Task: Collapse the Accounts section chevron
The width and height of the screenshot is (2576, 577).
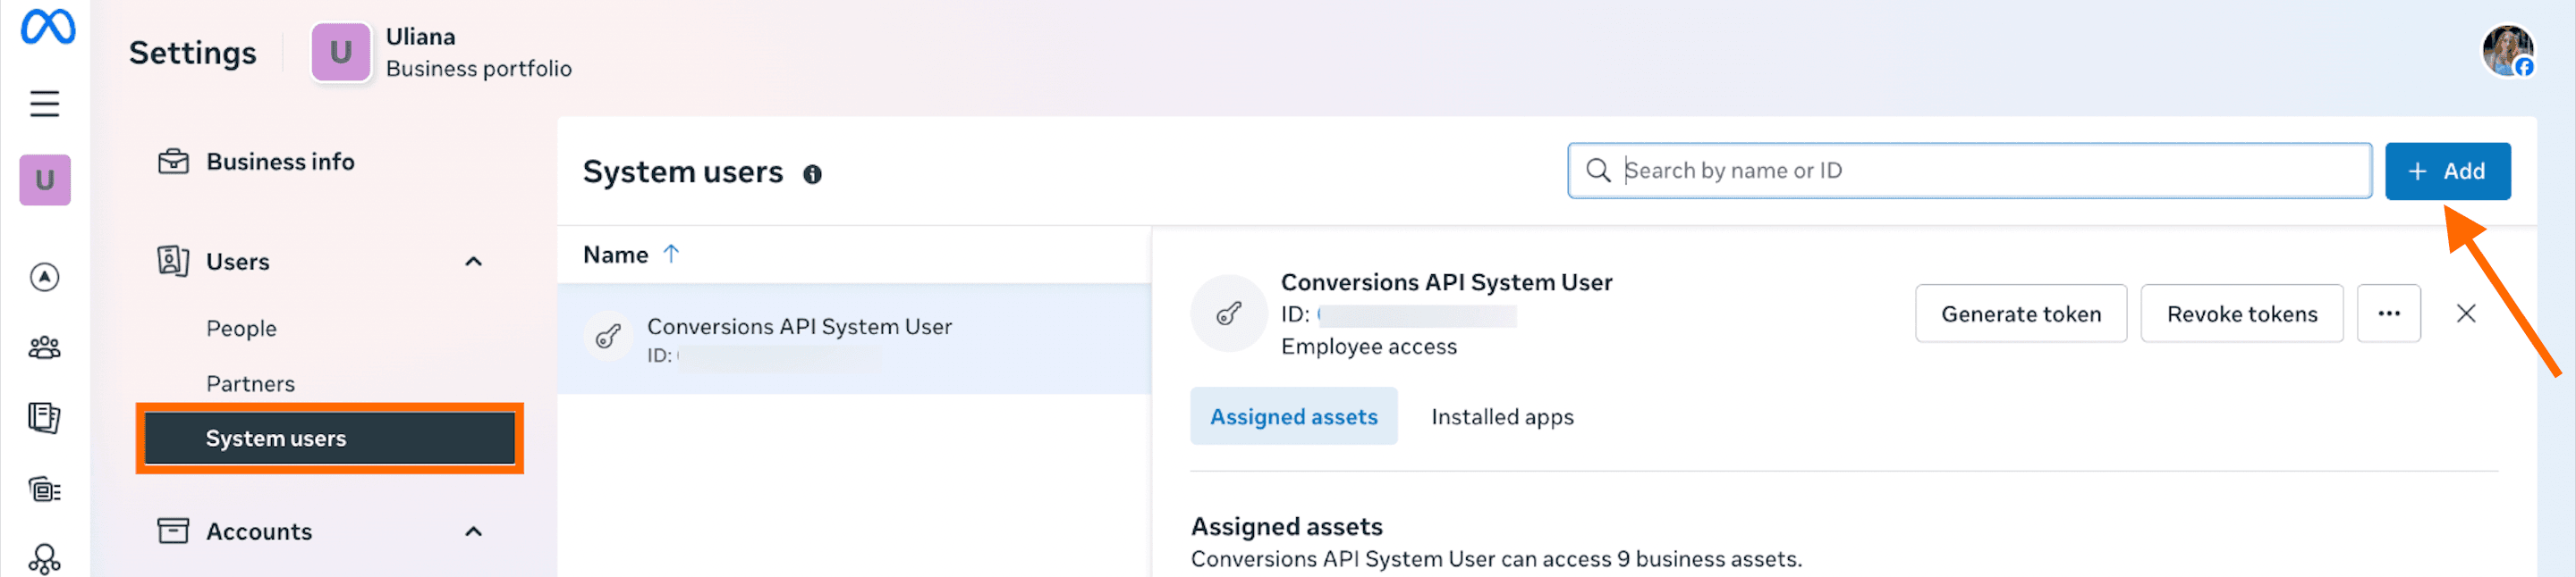Action: [474, 531]
